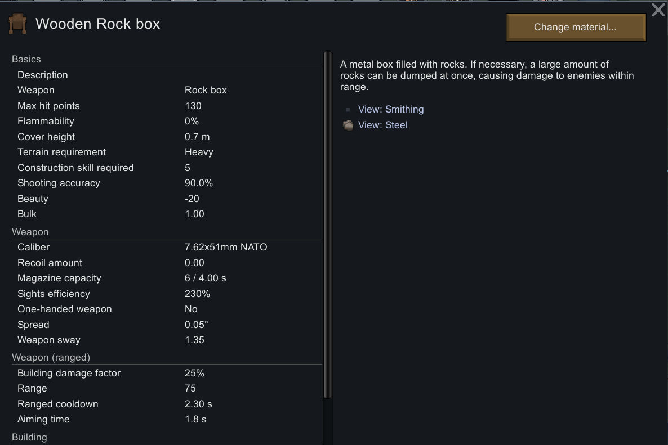Viewport: 668px width, 445px height.
Task: Click the Shooting accuracy stat
Action: point(167,183)
